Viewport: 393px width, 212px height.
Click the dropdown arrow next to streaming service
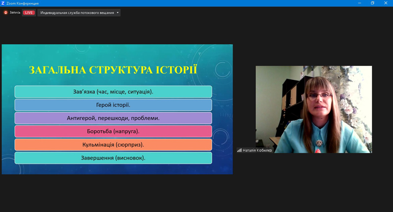pos(117,13)
